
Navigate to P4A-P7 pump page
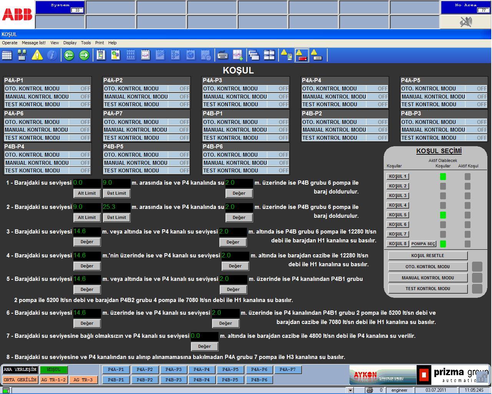point(288,370)
